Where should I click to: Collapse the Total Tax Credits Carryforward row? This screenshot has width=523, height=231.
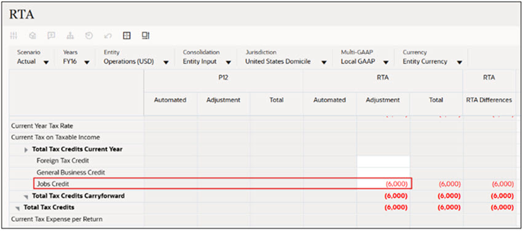[x=26, y=197]
